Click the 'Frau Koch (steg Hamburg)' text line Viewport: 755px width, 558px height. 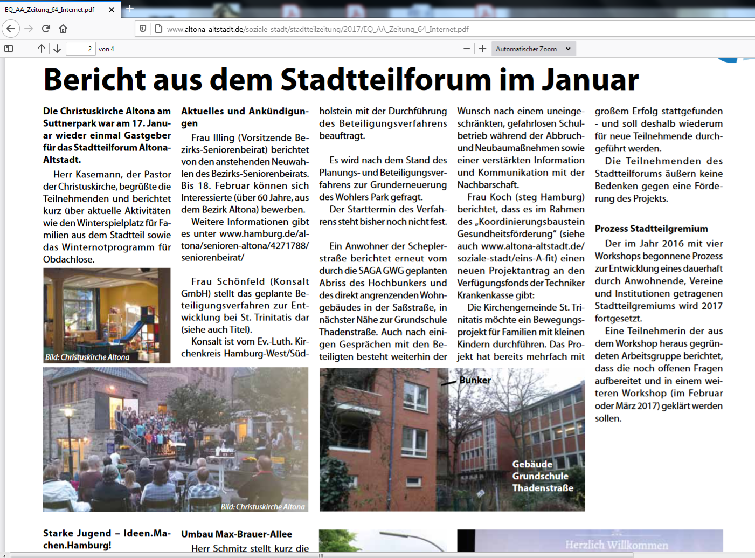pos(526,197)
